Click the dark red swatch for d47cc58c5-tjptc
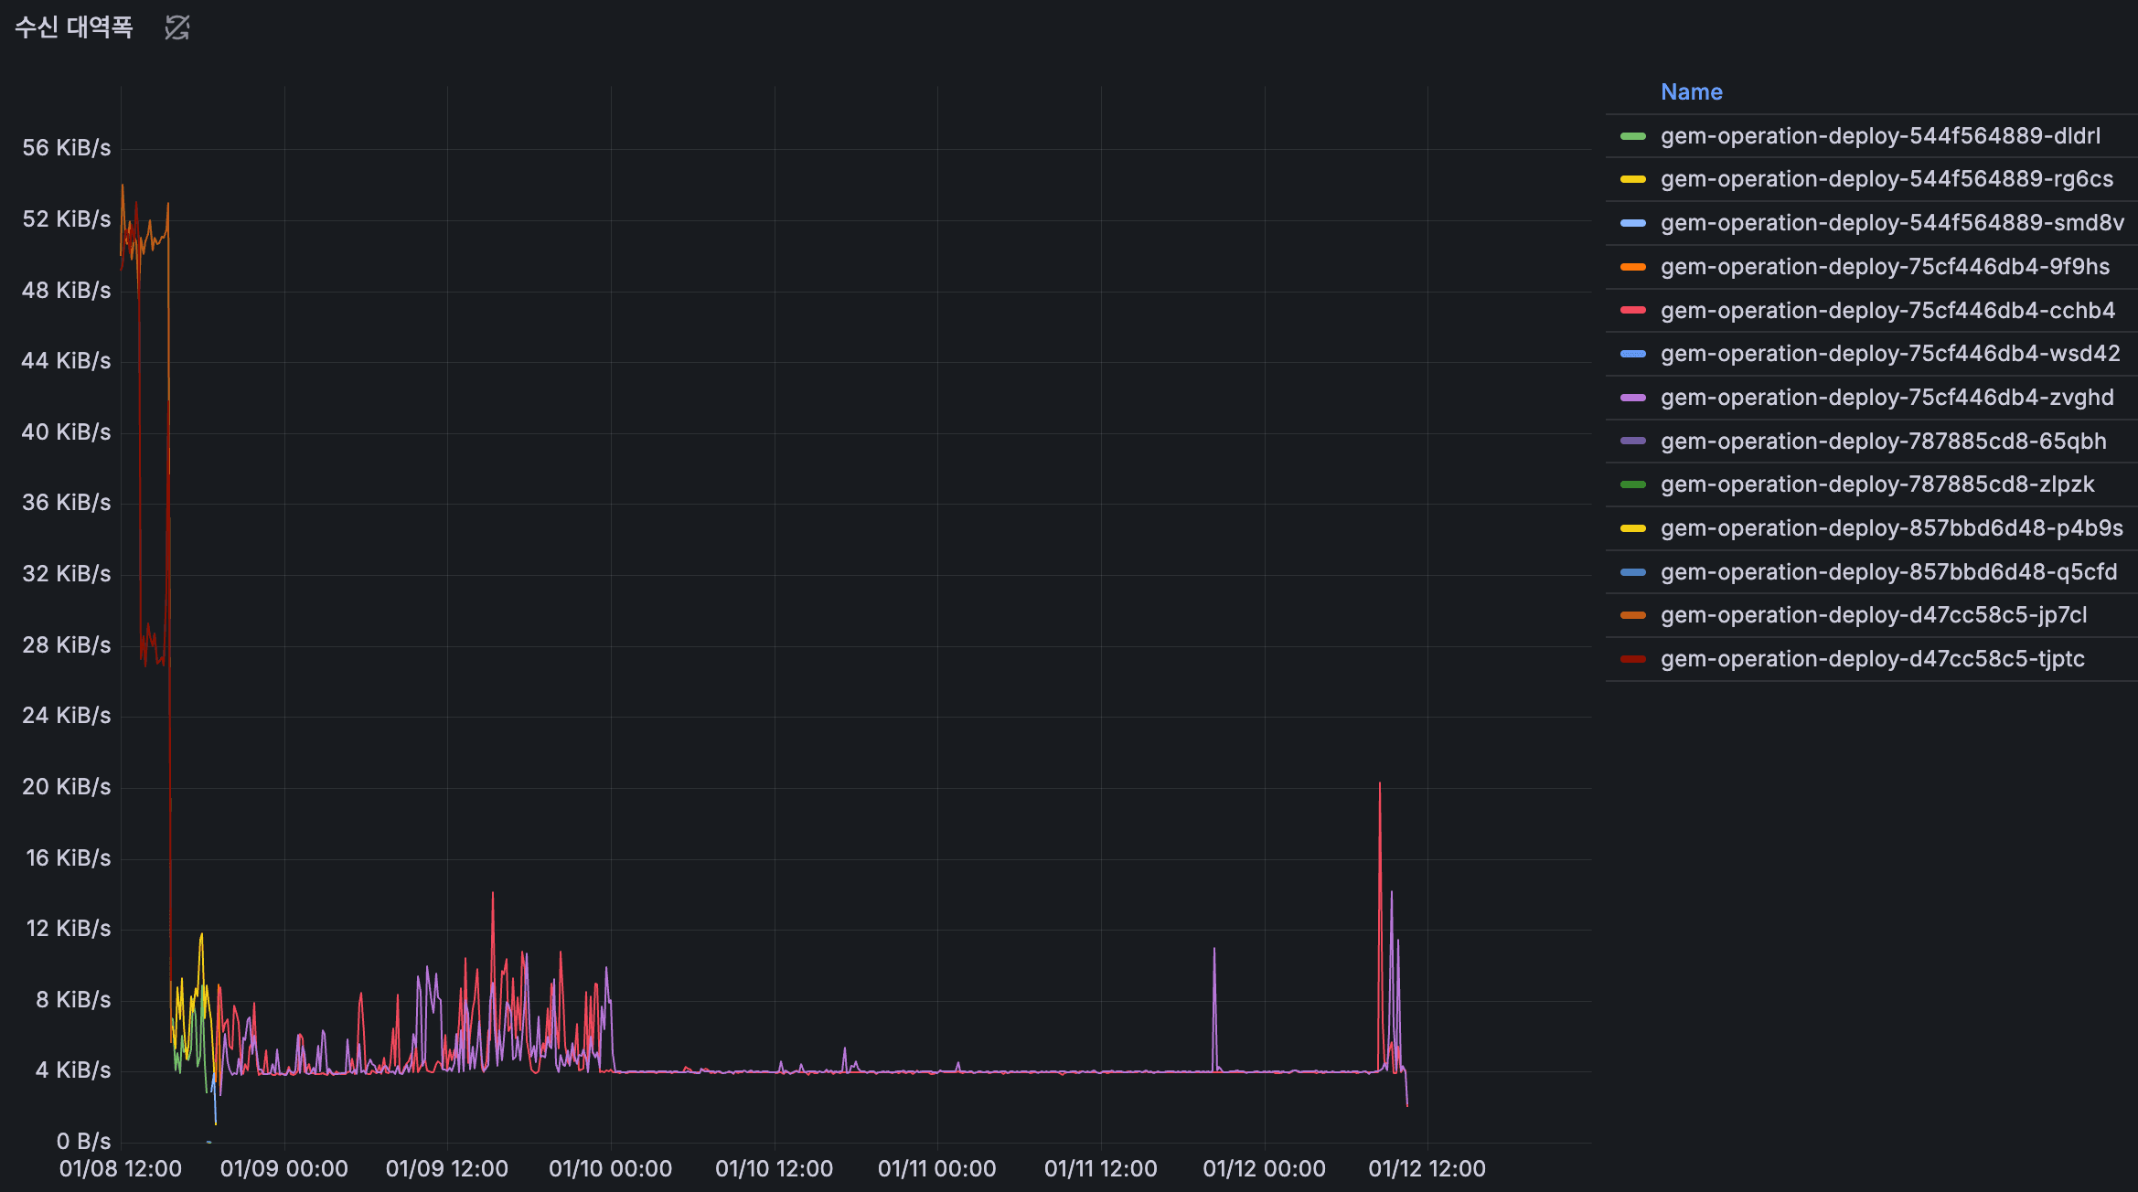Viewport: 2138px width, 1192px height. click(x=1632, y=659)
